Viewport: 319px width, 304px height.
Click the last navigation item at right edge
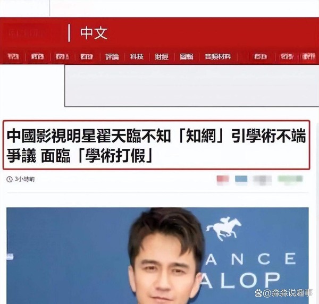[308, 56]
